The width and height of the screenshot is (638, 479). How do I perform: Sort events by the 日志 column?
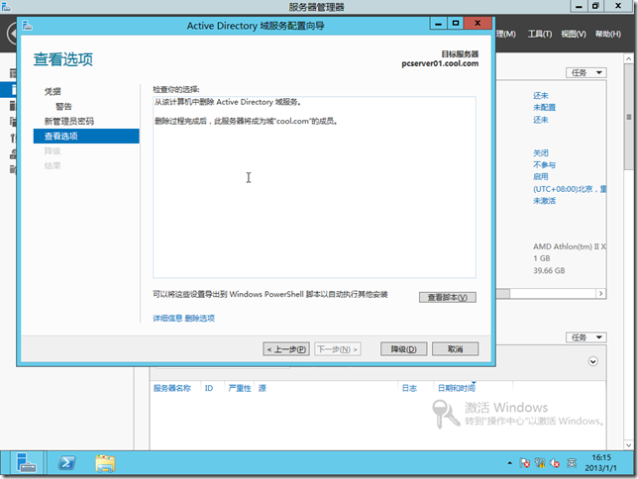pyautogui.click(x=409, y=388)
